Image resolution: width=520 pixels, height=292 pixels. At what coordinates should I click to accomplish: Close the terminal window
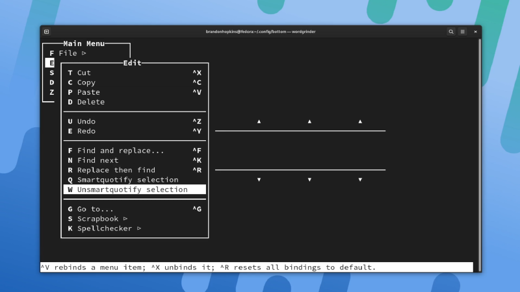coord(475,31)
